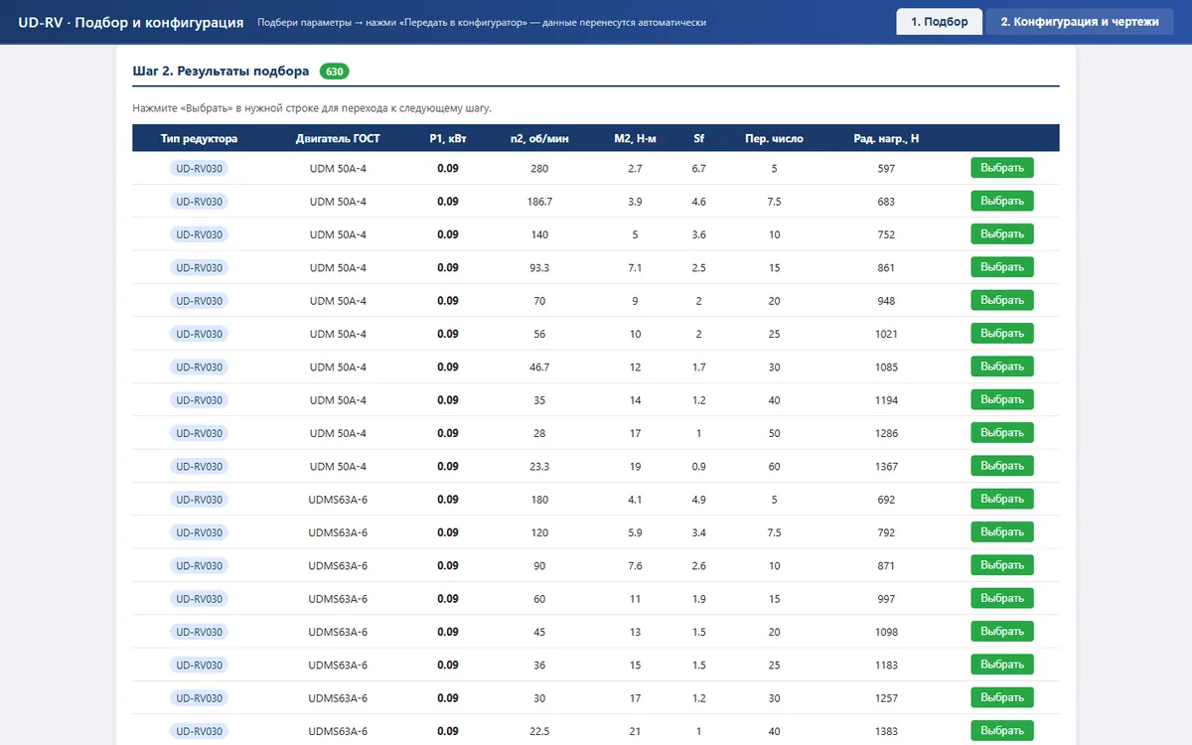Click UDM 50A-4 in the 140 об/мин row
This screenshot has width=1192, height=745.
[x=338, y=234]
